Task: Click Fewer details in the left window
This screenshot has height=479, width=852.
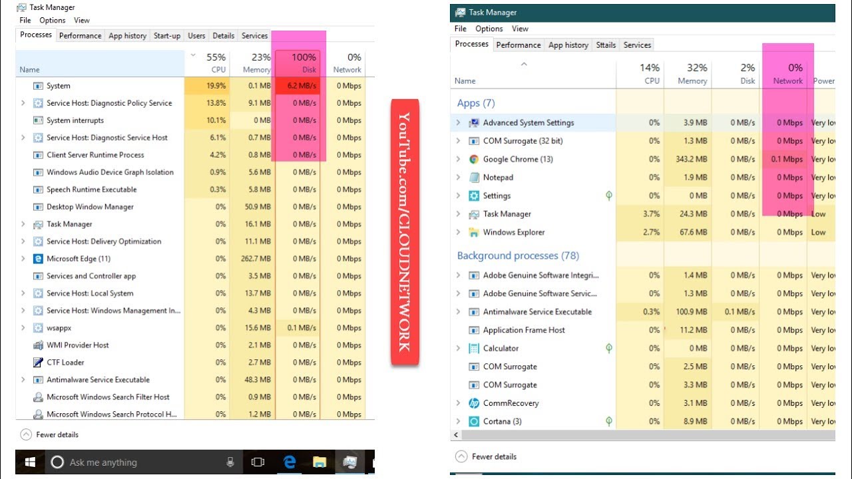Action: point(49,434)
